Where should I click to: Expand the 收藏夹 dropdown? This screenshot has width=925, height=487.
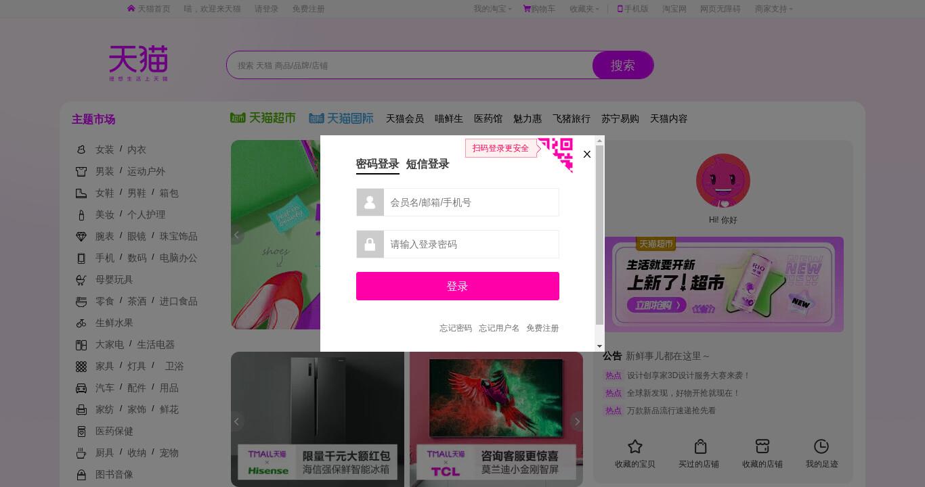(x=584, y=9)
